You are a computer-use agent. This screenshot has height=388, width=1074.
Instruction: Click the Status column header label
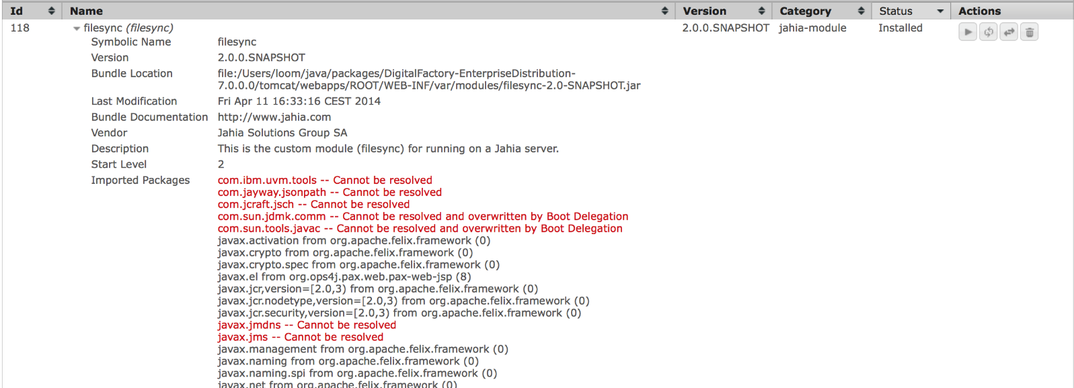(x=896, y=11)
